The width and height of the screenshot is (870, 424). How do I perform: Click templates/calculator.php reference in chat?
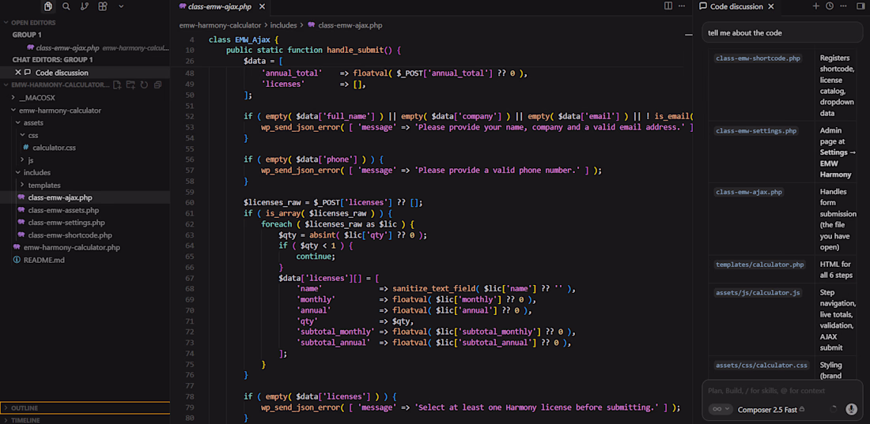coord(759,265)
